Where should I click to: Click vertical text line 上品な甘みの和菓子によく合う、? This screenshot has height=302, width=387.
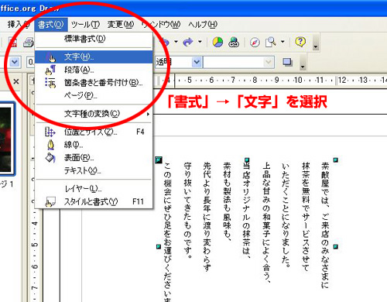(x=266, y=222)
